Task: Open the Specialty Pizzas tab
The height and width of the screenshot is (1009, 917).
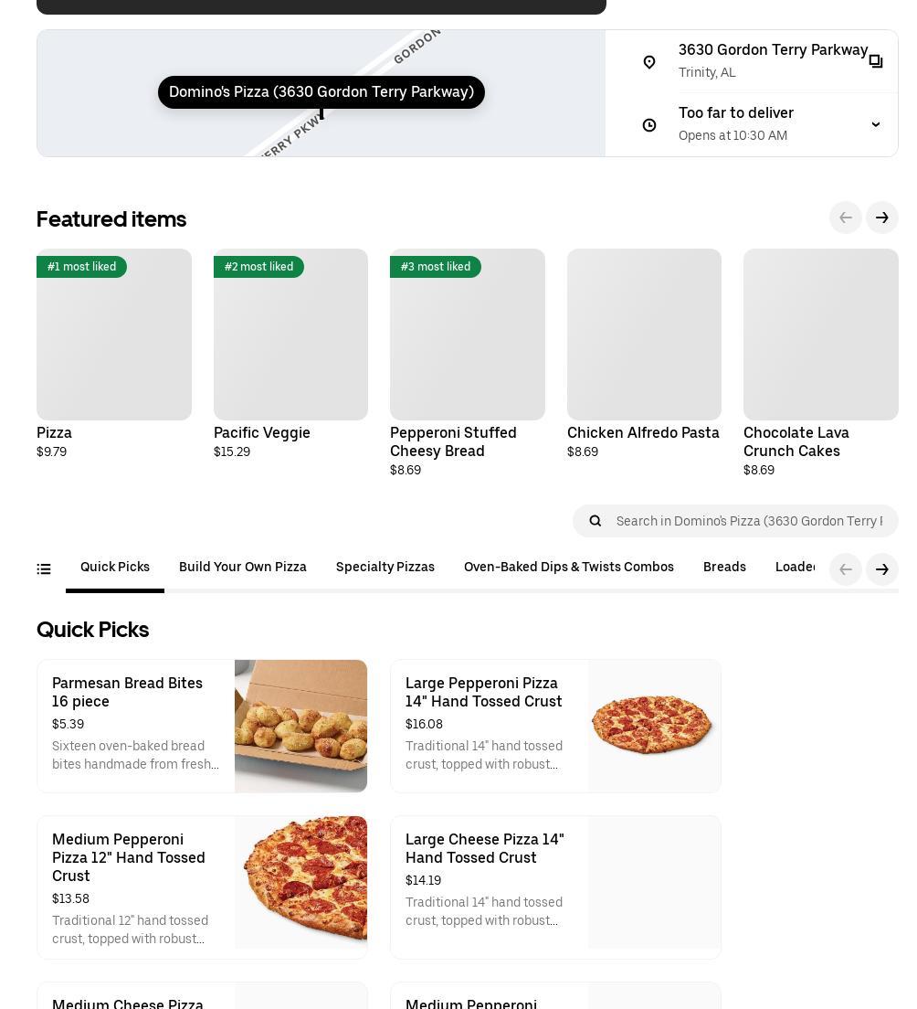Action: click(385, 568)
